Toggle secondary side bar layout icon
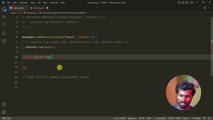 (186, 2)
